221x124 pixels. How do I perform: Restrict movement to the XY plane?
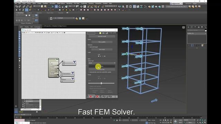click(27, 10)
